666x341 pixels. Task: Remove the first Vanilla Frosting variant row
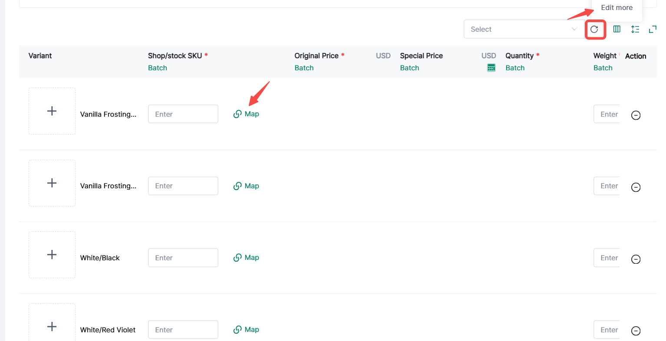[x=636, y=115]
